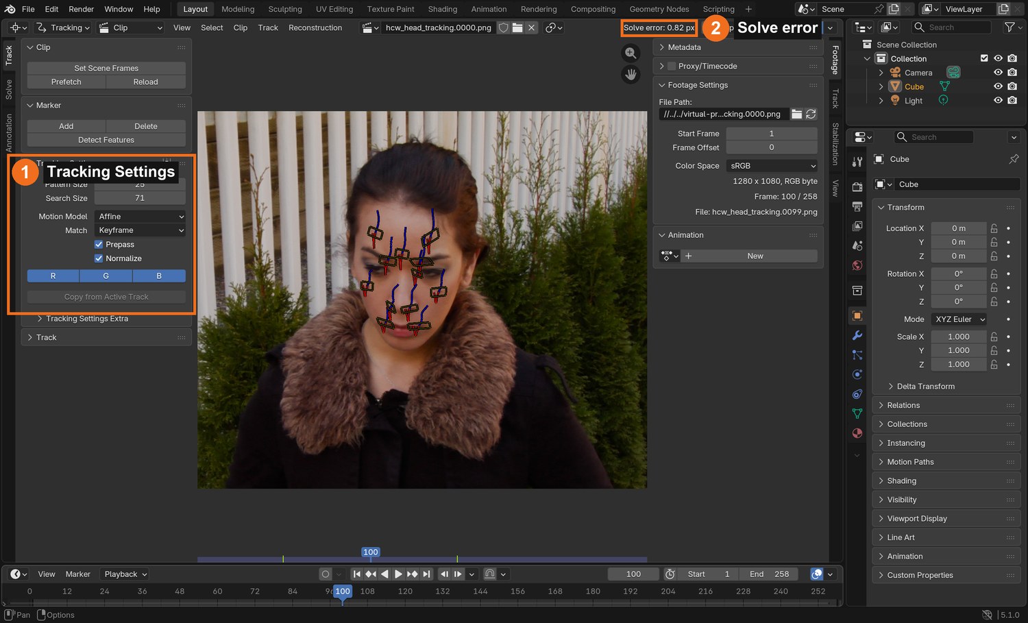The image size is (1028, 623).
Task: Click the Detect Features button
Action: click(106, 140)
